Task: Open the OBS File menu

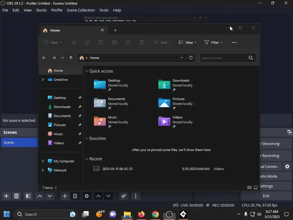Action: tap(5, 10)
